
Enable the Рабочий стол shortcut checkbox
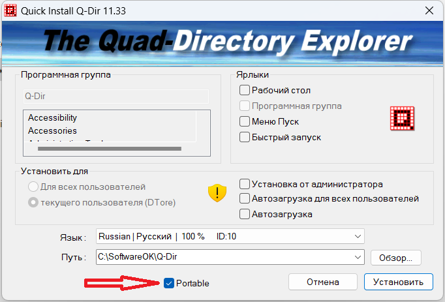tap(245, 90)
